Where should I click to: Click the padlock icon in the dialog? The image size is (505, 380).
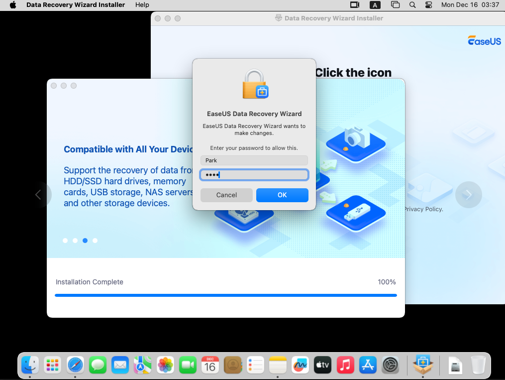click(x=255, y=84)
